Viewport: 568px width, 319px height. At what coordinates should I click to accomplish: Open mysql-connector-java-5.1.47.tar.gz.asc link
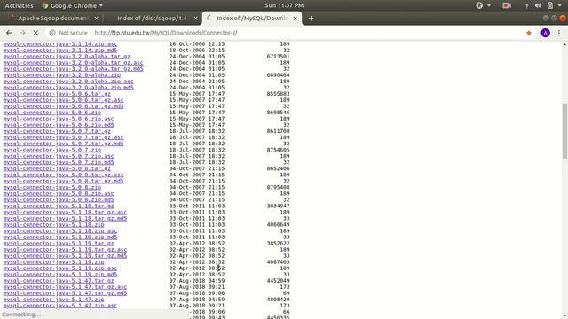[65, 287]
